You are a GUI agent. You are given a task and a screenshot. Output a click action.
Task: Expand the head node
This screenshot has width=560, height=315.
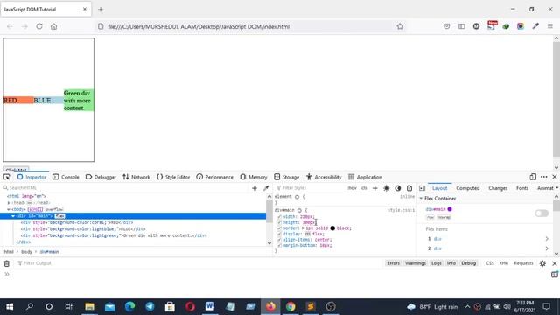coord(9,202)
